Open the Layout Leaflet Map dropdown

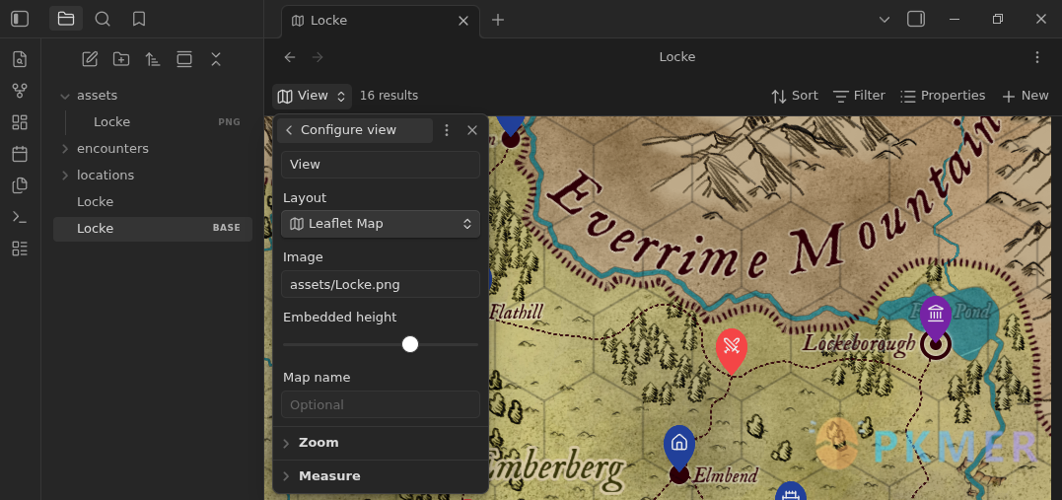381,224
